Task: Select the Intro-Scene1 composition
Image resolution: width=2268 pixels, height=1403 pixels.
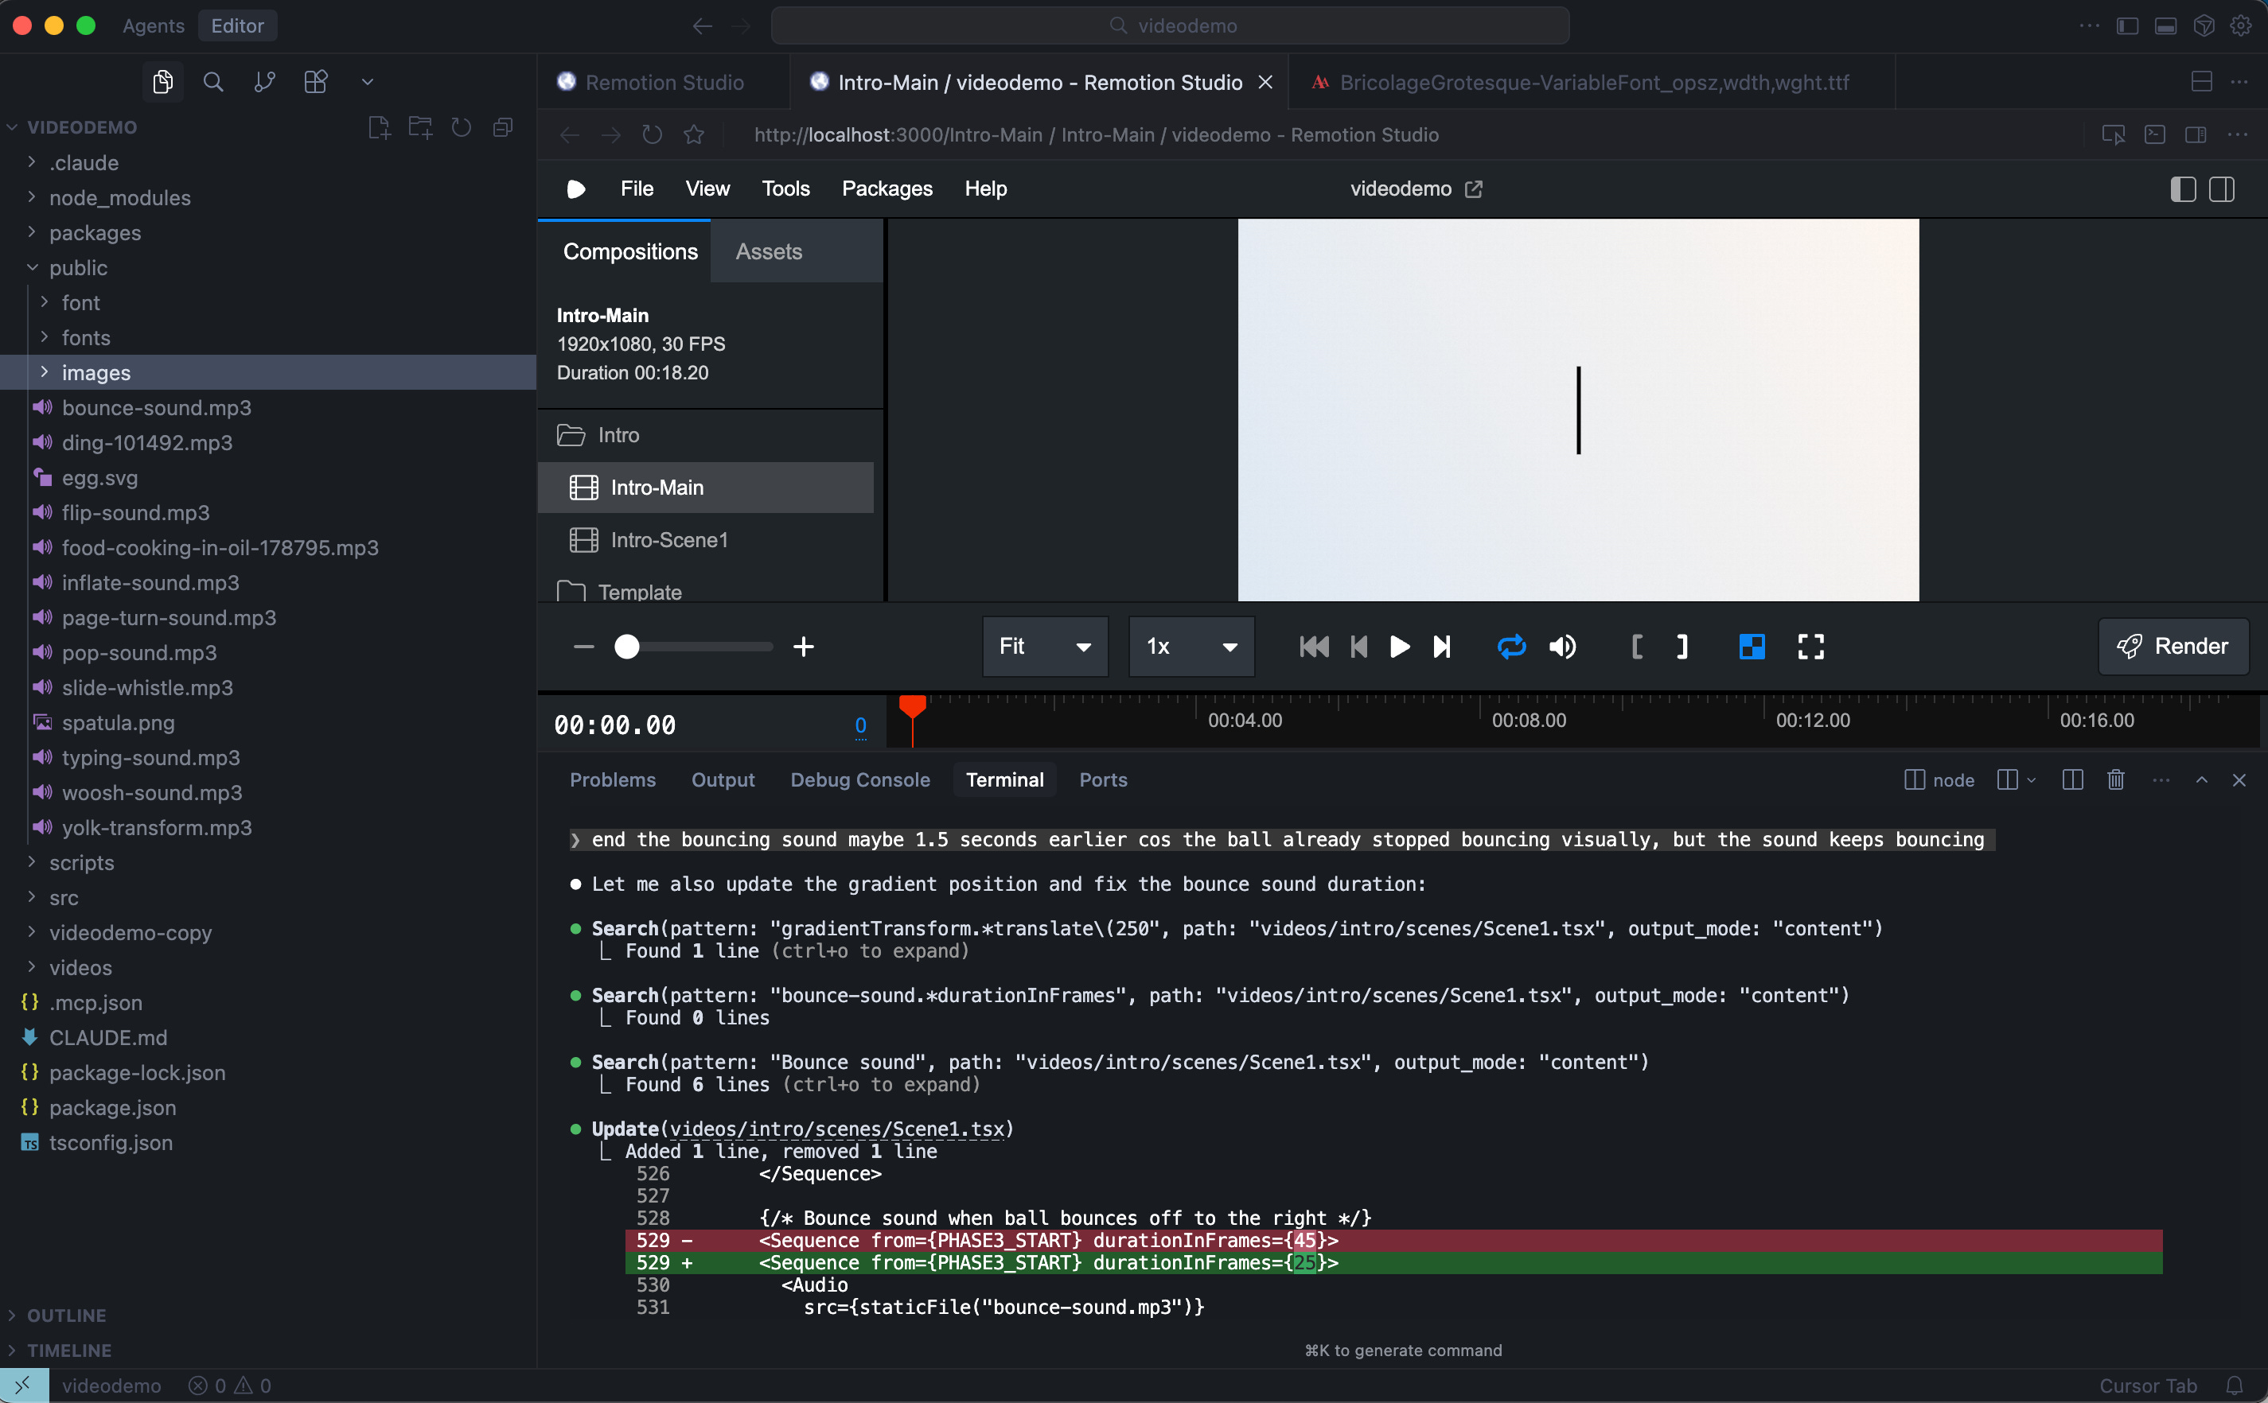Action: [668, 539]
